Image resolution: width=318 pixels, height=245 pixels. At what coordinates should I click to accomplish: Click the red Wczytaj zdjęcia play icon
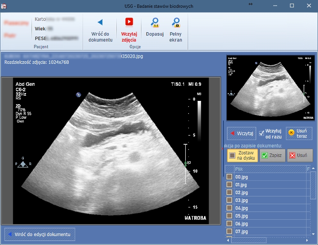tap(129, 22)
